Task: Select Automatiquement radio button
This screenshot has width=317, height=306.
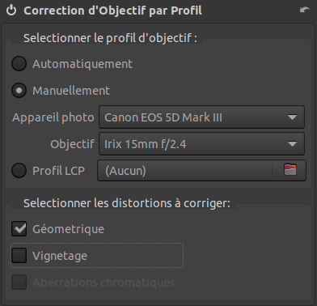Action: pyautogui.click(x=19, y=64)
